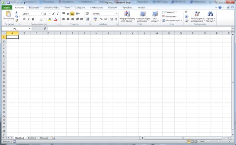Click the Paste (Επικόλληση) clipboard icon
Viewport: 236px width, 145px height.
[8, 14]
